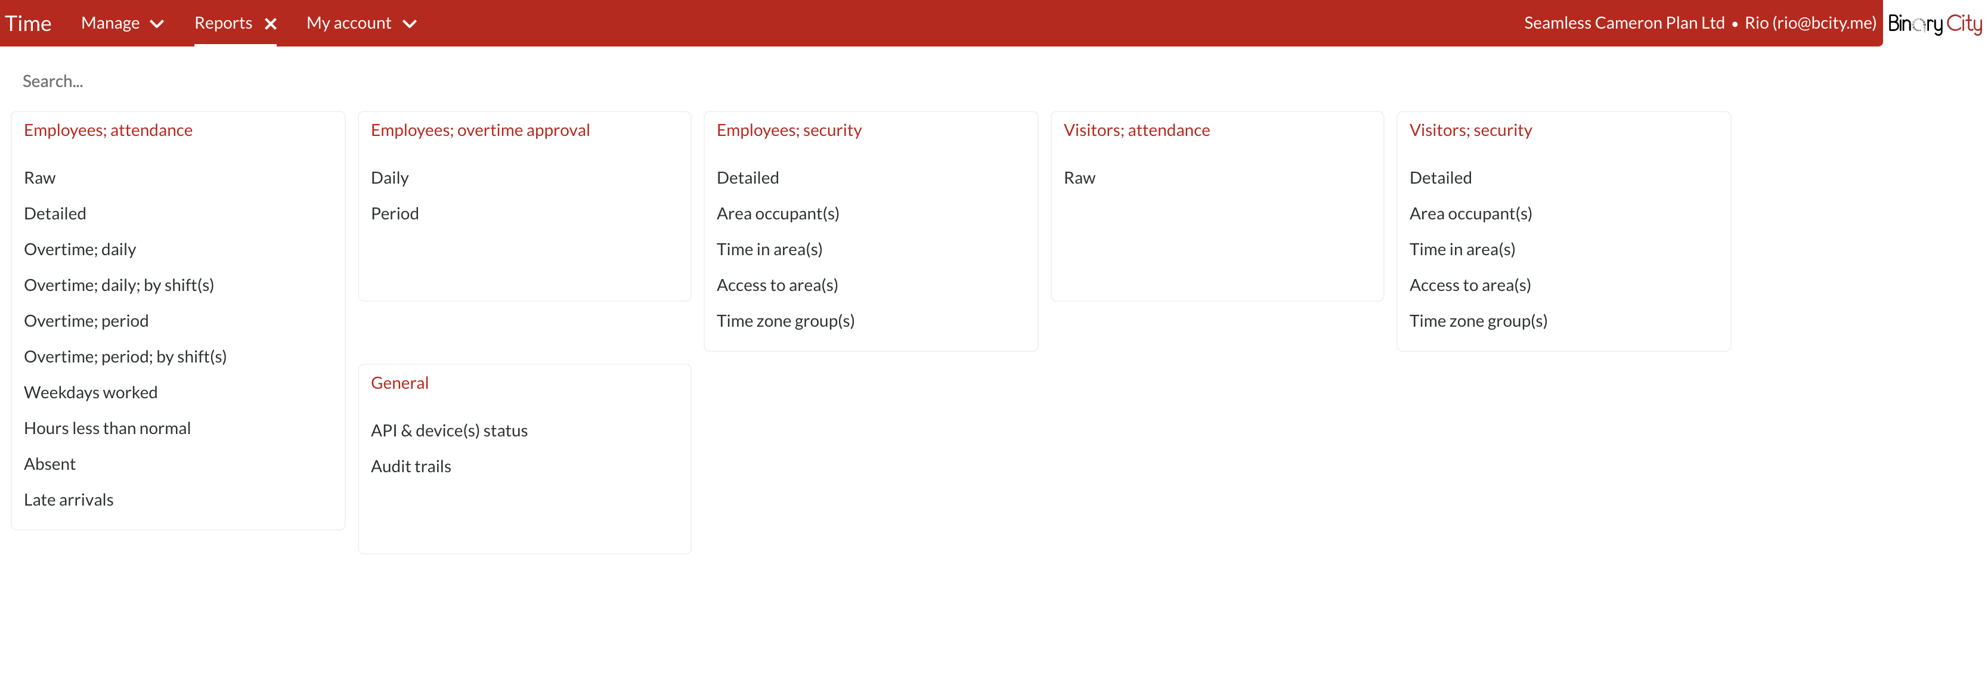Click the Visitors; attendance heading

pos(1136,130)
